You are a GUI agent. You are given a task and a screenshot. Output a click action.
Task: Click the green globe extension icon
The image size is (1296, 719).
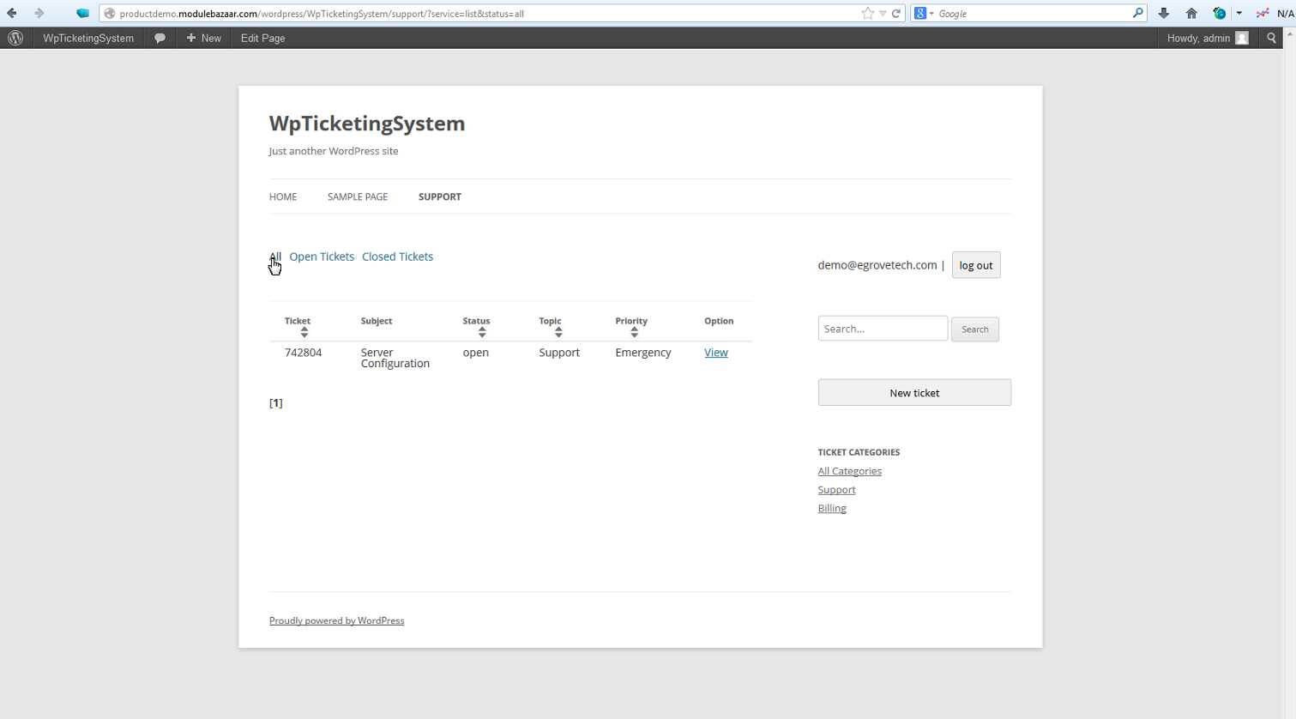(x=1219, y=13)
